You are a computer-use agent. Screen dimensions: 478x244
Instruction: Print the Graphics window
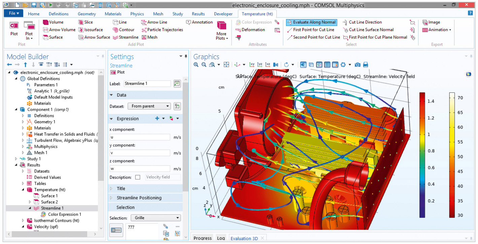point(366,65)
